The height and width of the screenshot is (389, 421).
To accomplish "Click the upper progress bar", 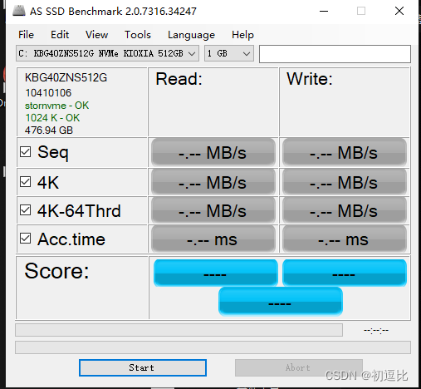I will [179, 330].
